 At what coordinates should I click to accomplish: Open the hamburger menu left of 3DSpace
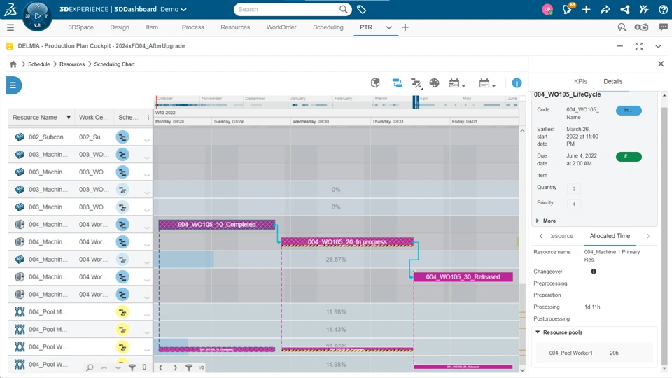pos(10,27)
